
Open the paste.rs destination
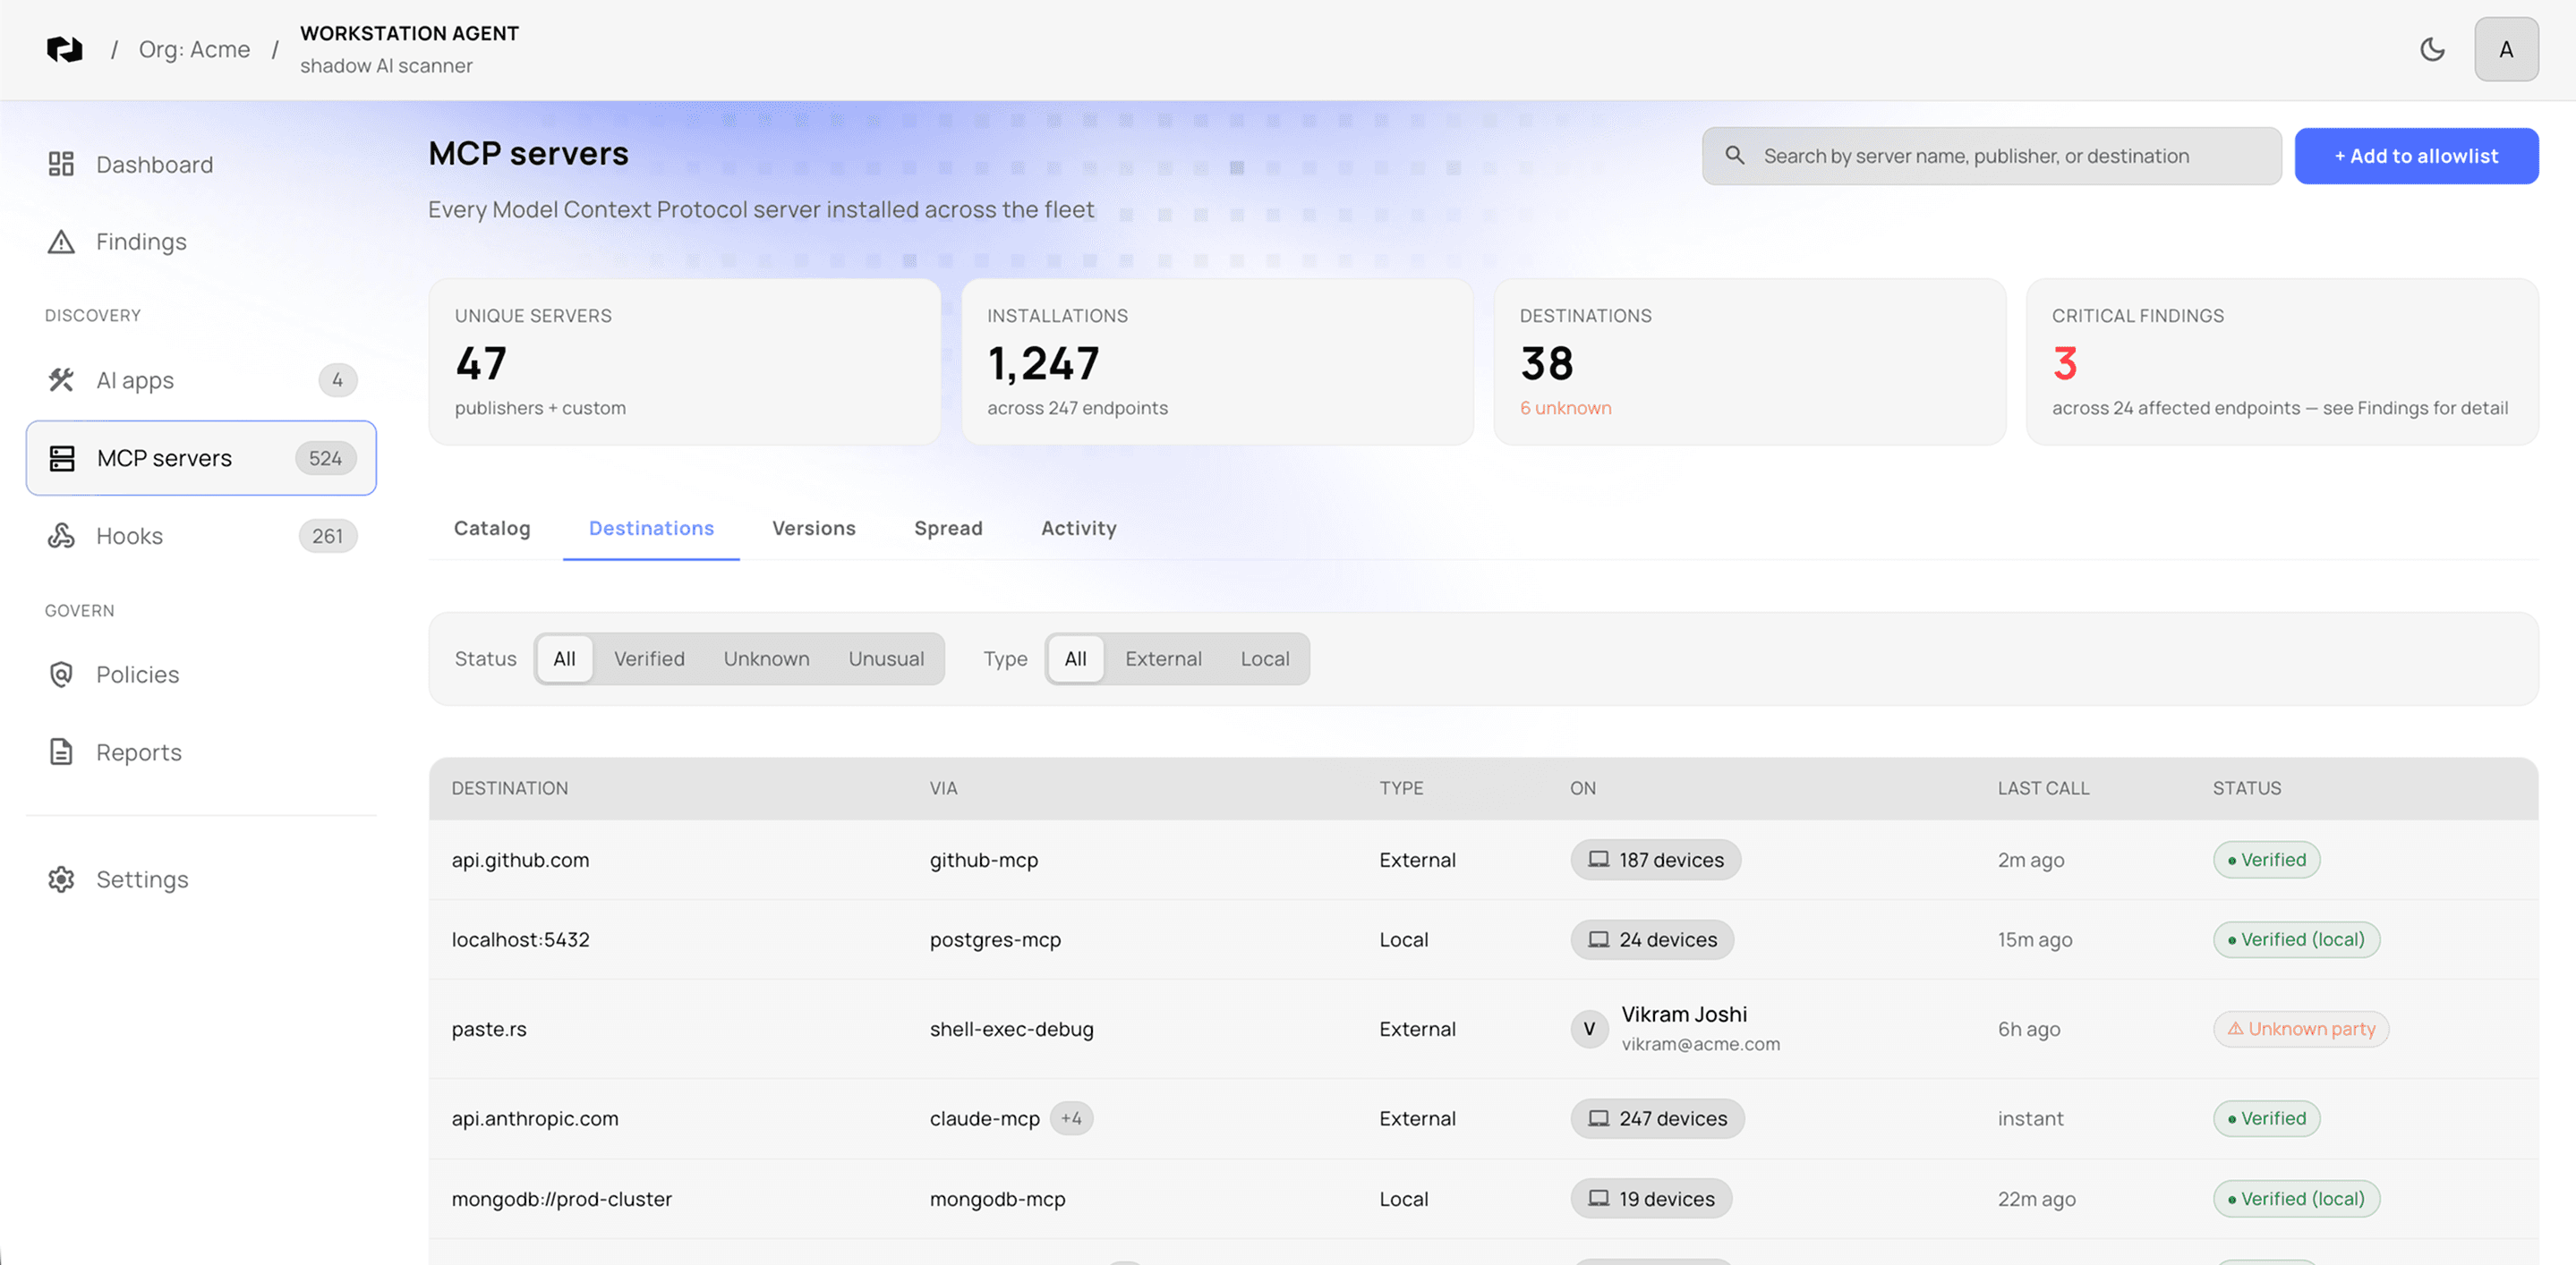click(488, 1028)
